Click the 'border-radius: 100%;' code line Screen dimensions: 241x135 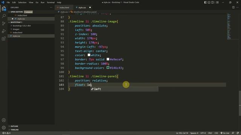click(92, 64)
